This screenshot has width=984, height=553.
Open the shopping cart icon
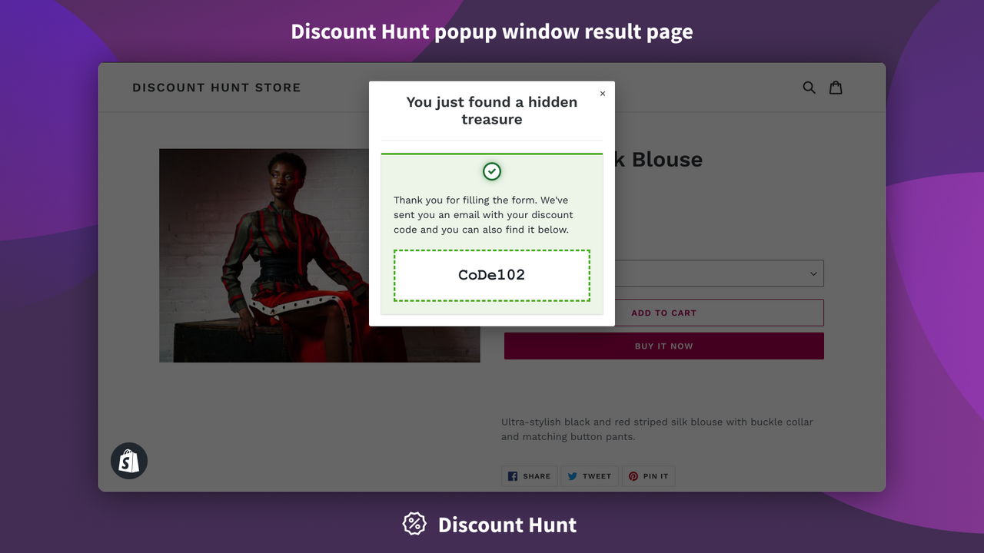[836, 87]
